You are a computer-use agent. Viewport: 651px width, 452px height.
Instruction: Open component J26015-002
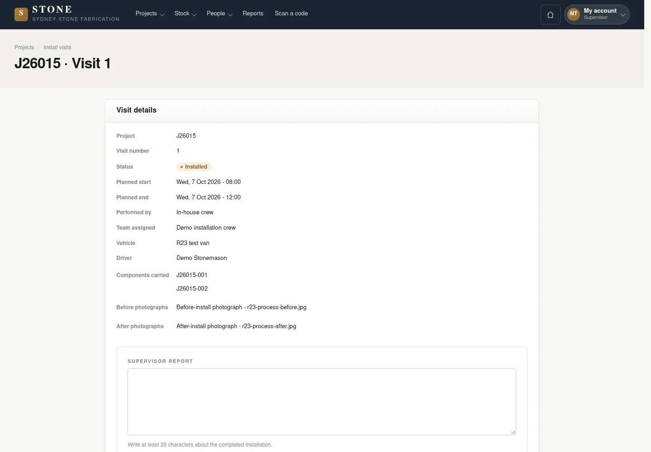pyautogui.click(x=192, y=288)
